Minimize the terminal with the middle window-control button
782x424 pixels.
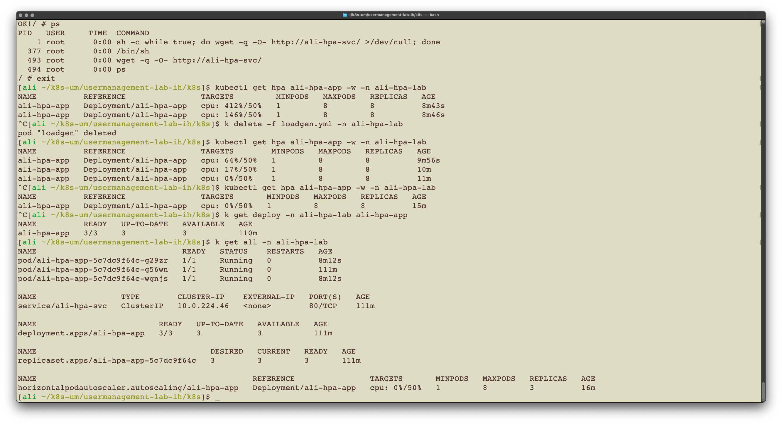click(26, 15)
